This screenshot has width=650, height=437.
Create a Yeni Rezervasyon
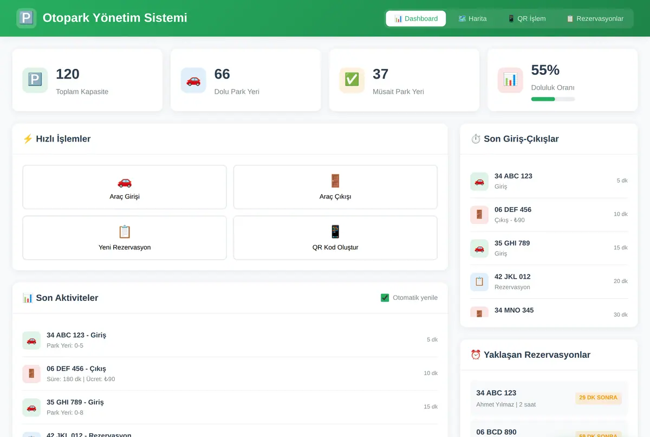tap(125, 238)
